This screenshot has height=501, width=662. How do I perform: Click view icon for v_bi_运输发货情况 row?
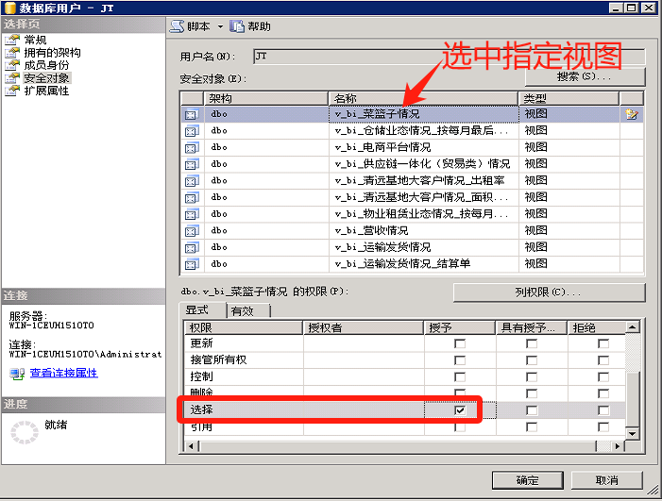(192, 247)
